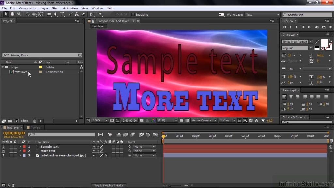Select the Horizontal Type tool

62,14
